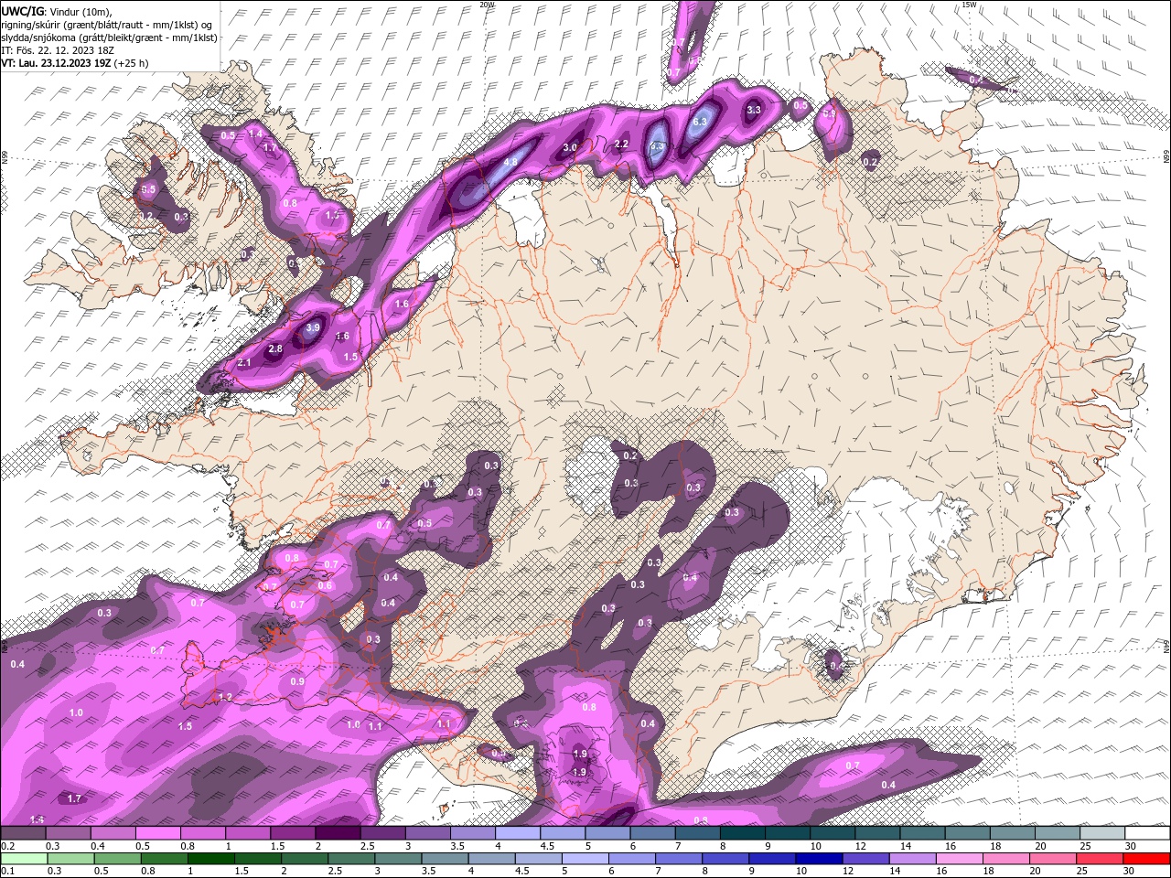Click the 6.3 snowfall value label
1171x878 pixels.
pyautogui.click(x=701, y=122)
